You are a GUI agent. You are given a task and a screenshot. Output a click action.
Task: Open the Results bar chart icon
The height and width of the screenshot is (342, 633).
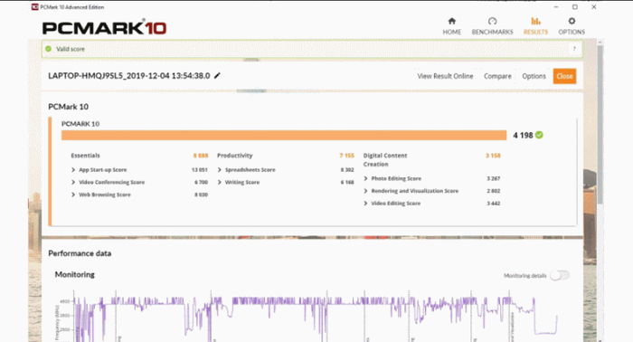[x=535, y=21]
